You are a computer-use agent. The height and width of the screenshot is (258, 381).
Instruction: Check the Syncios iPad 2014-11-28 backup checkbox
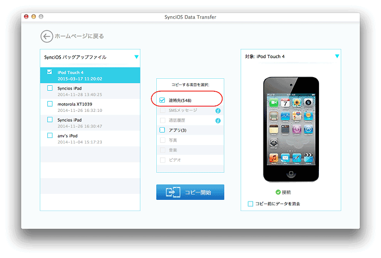click(50, 88)
